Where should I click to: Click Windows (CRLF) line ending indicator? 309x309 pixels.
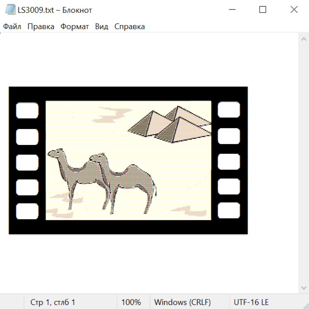[x=182, y=302]
